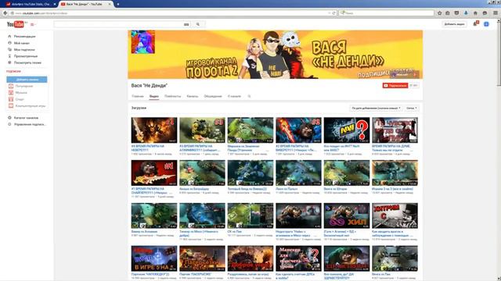The image size is (501, 281).
Task: Click the Популярное channel icon in sidebar
Action: click(11, 86)
